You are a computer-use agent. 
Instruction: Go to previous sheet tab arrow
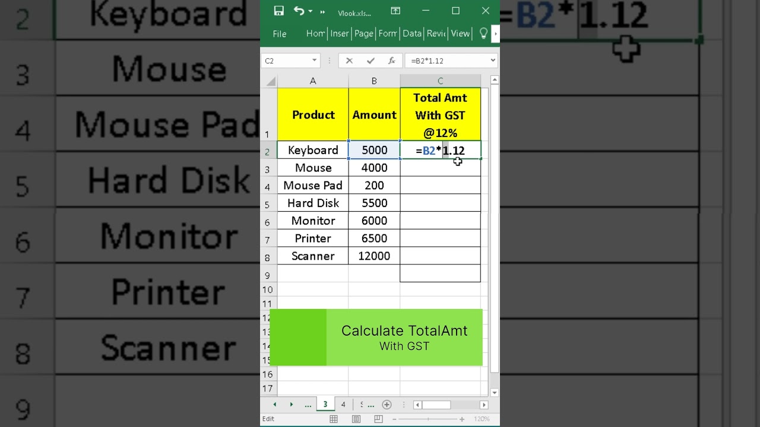click(x=274, y=404)
